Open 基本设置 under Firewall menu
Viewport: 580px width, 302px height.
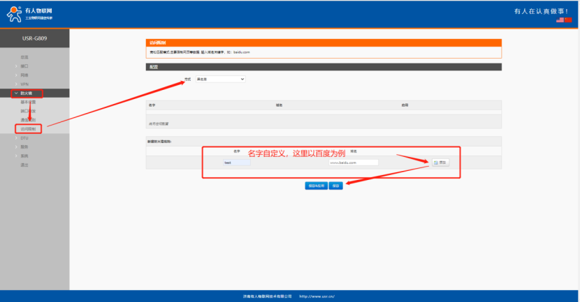click(28, 102)
